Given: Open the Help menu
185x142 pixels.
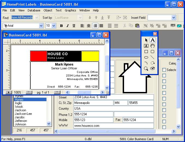Looking at the screenshot, I should (96, 10).
